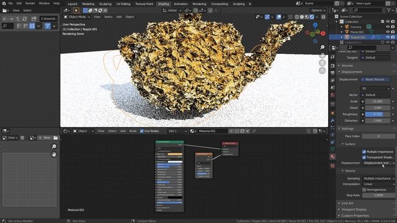The height and width of the screenshot is (223, 397).
Task: Open the Modifier properties wrench icon
Action: pyautogui.click(x=332, y=120)
